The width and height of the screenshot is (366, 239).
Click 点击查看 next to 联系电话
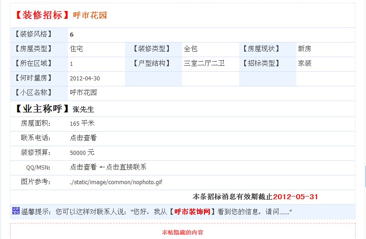pyautogui.click(x=83, y=138)
